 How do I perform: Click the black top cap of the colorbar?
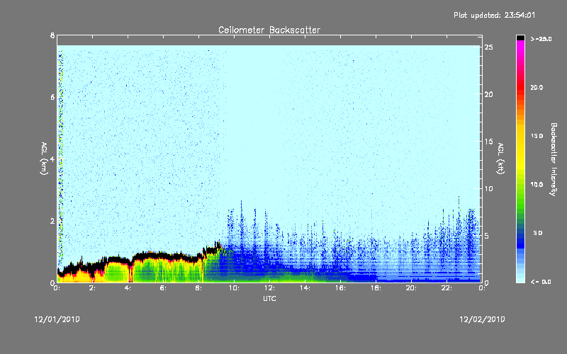[x=520, y=38]
